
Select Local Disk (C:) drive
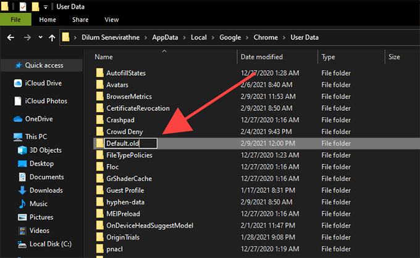[x=51, y=244]
